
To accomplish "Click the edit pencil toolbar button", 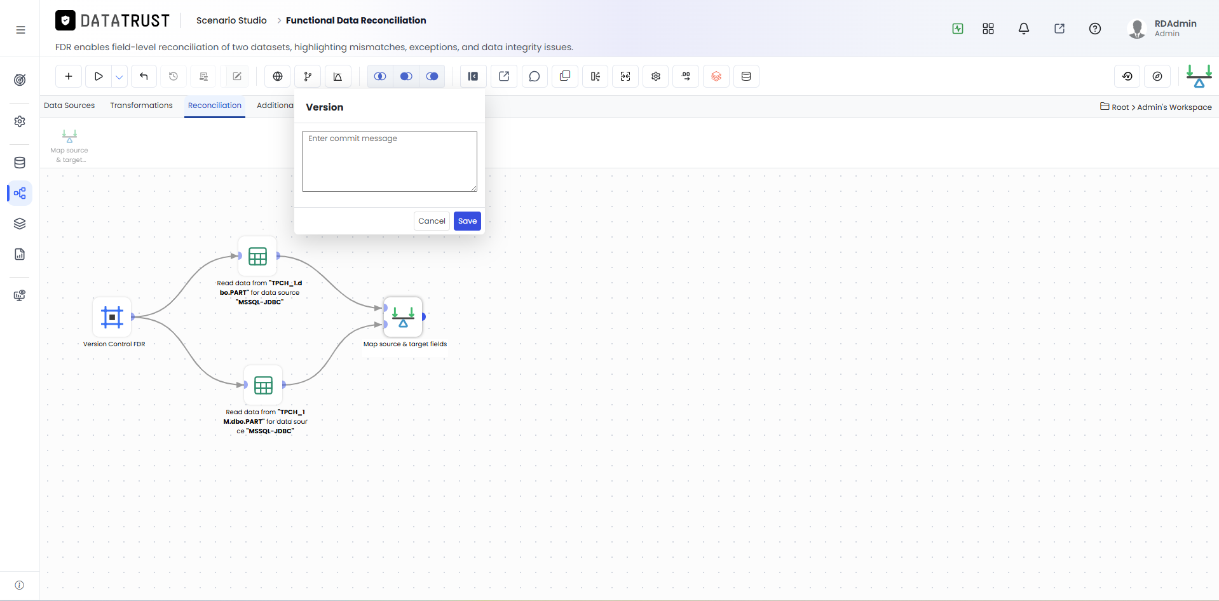I will (237, 76).
